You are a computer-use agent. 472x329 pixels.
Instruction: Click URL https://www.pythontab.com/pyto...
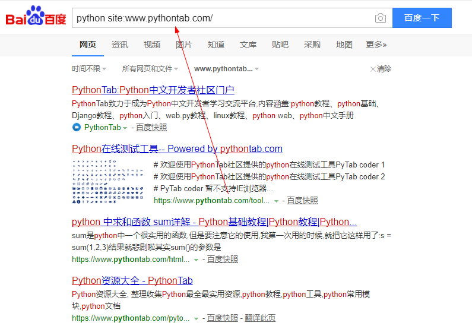point(131,318)
